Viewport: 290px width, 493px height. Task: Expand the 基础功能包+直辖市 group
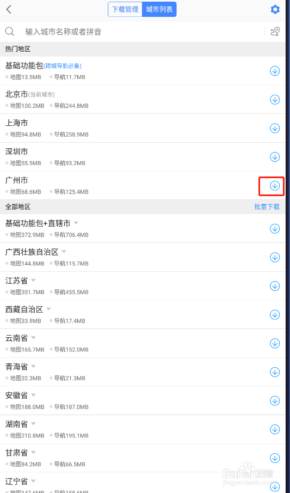point(76,223)
